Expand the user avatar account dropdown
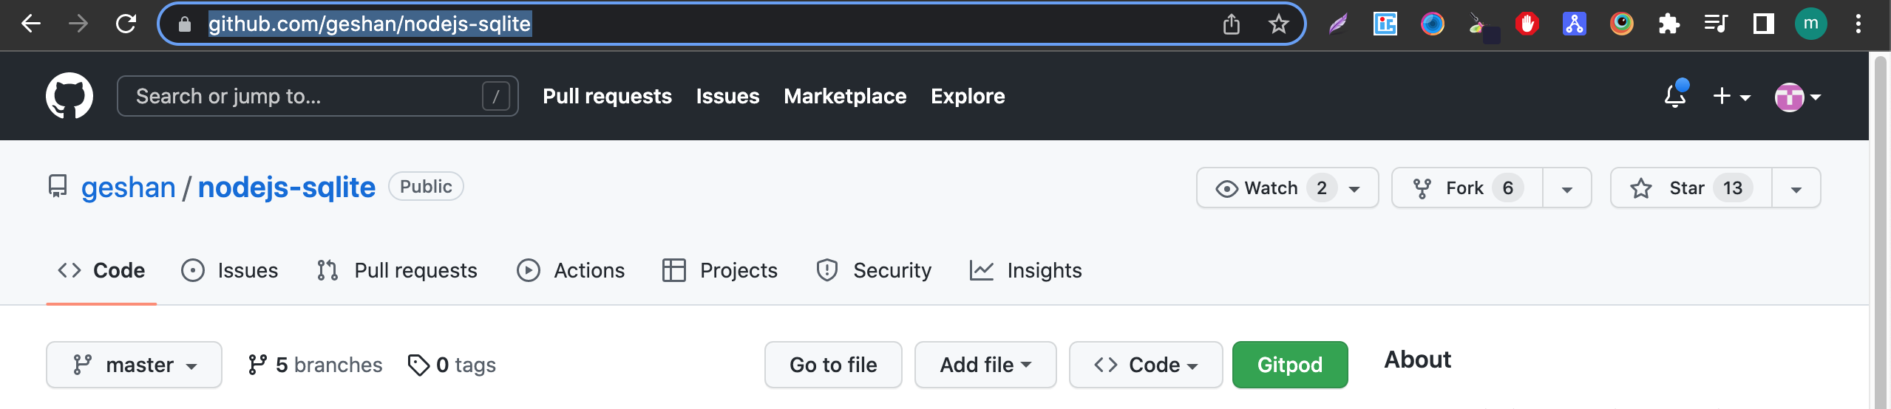Screen dimensions: 1891x409 click(x=1798, y=97)
